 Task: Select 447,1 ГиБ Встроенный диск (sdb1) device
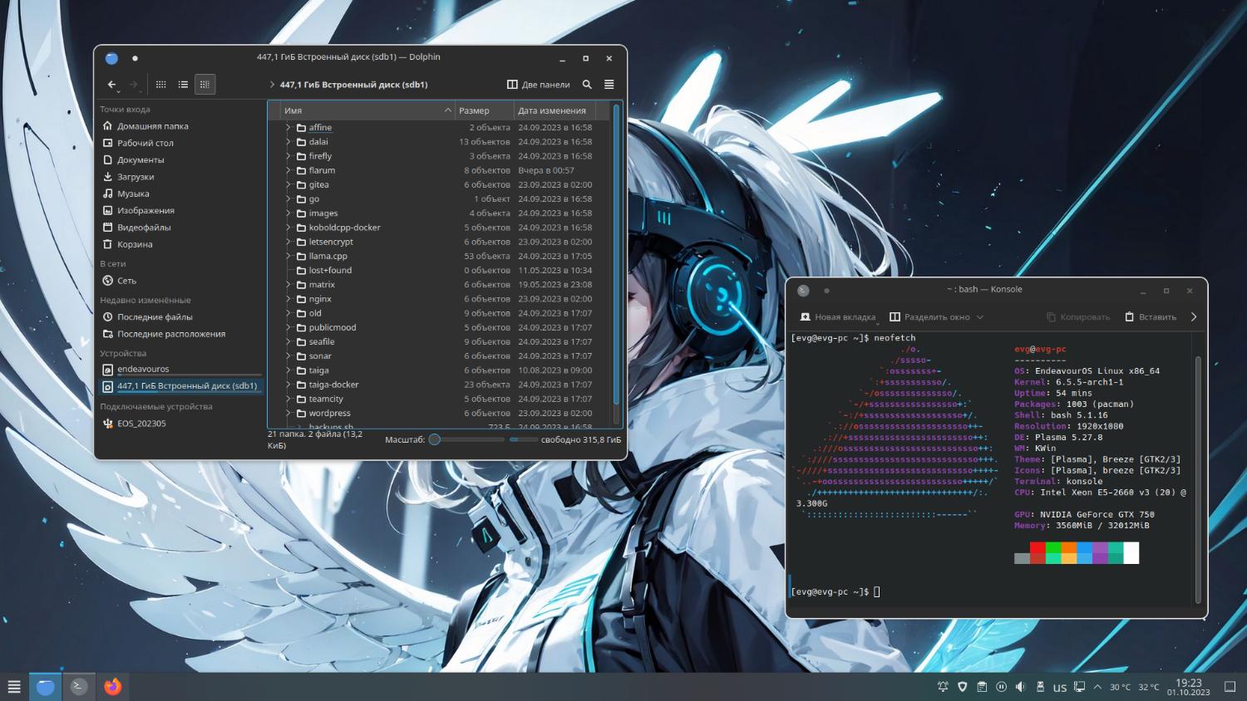(x=180, y=386)
